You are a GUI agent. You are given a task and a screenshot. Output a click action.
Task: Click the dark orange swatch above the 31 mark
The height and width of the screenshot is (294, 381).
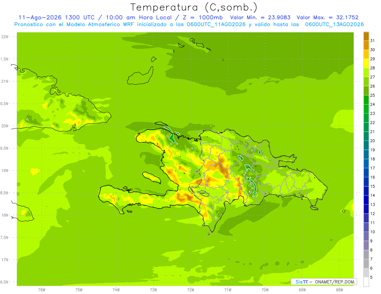pos(366,36)
